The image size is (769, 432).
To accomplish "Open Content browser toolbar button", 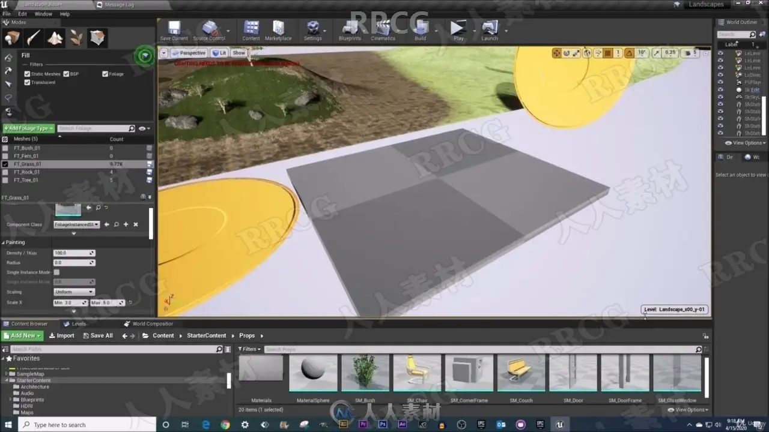I will (251, 31).
